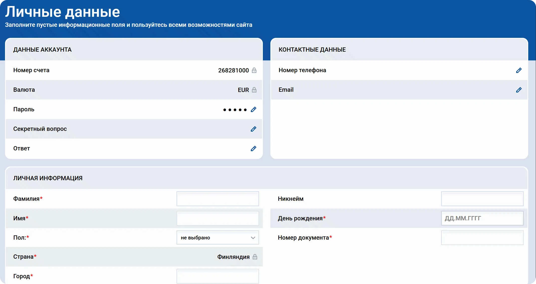Screen dimensions: 536x284
Task: Click the Имя text field
Action: click(x=218, y=218)
